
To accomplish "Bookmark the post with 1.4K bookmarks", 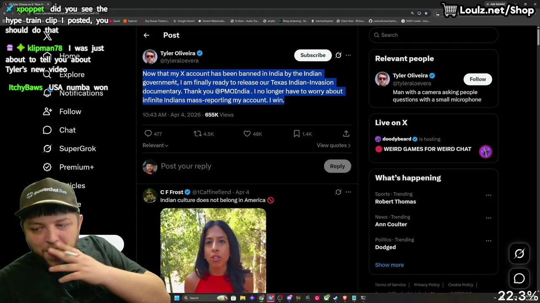I will [x=297, y=133].
